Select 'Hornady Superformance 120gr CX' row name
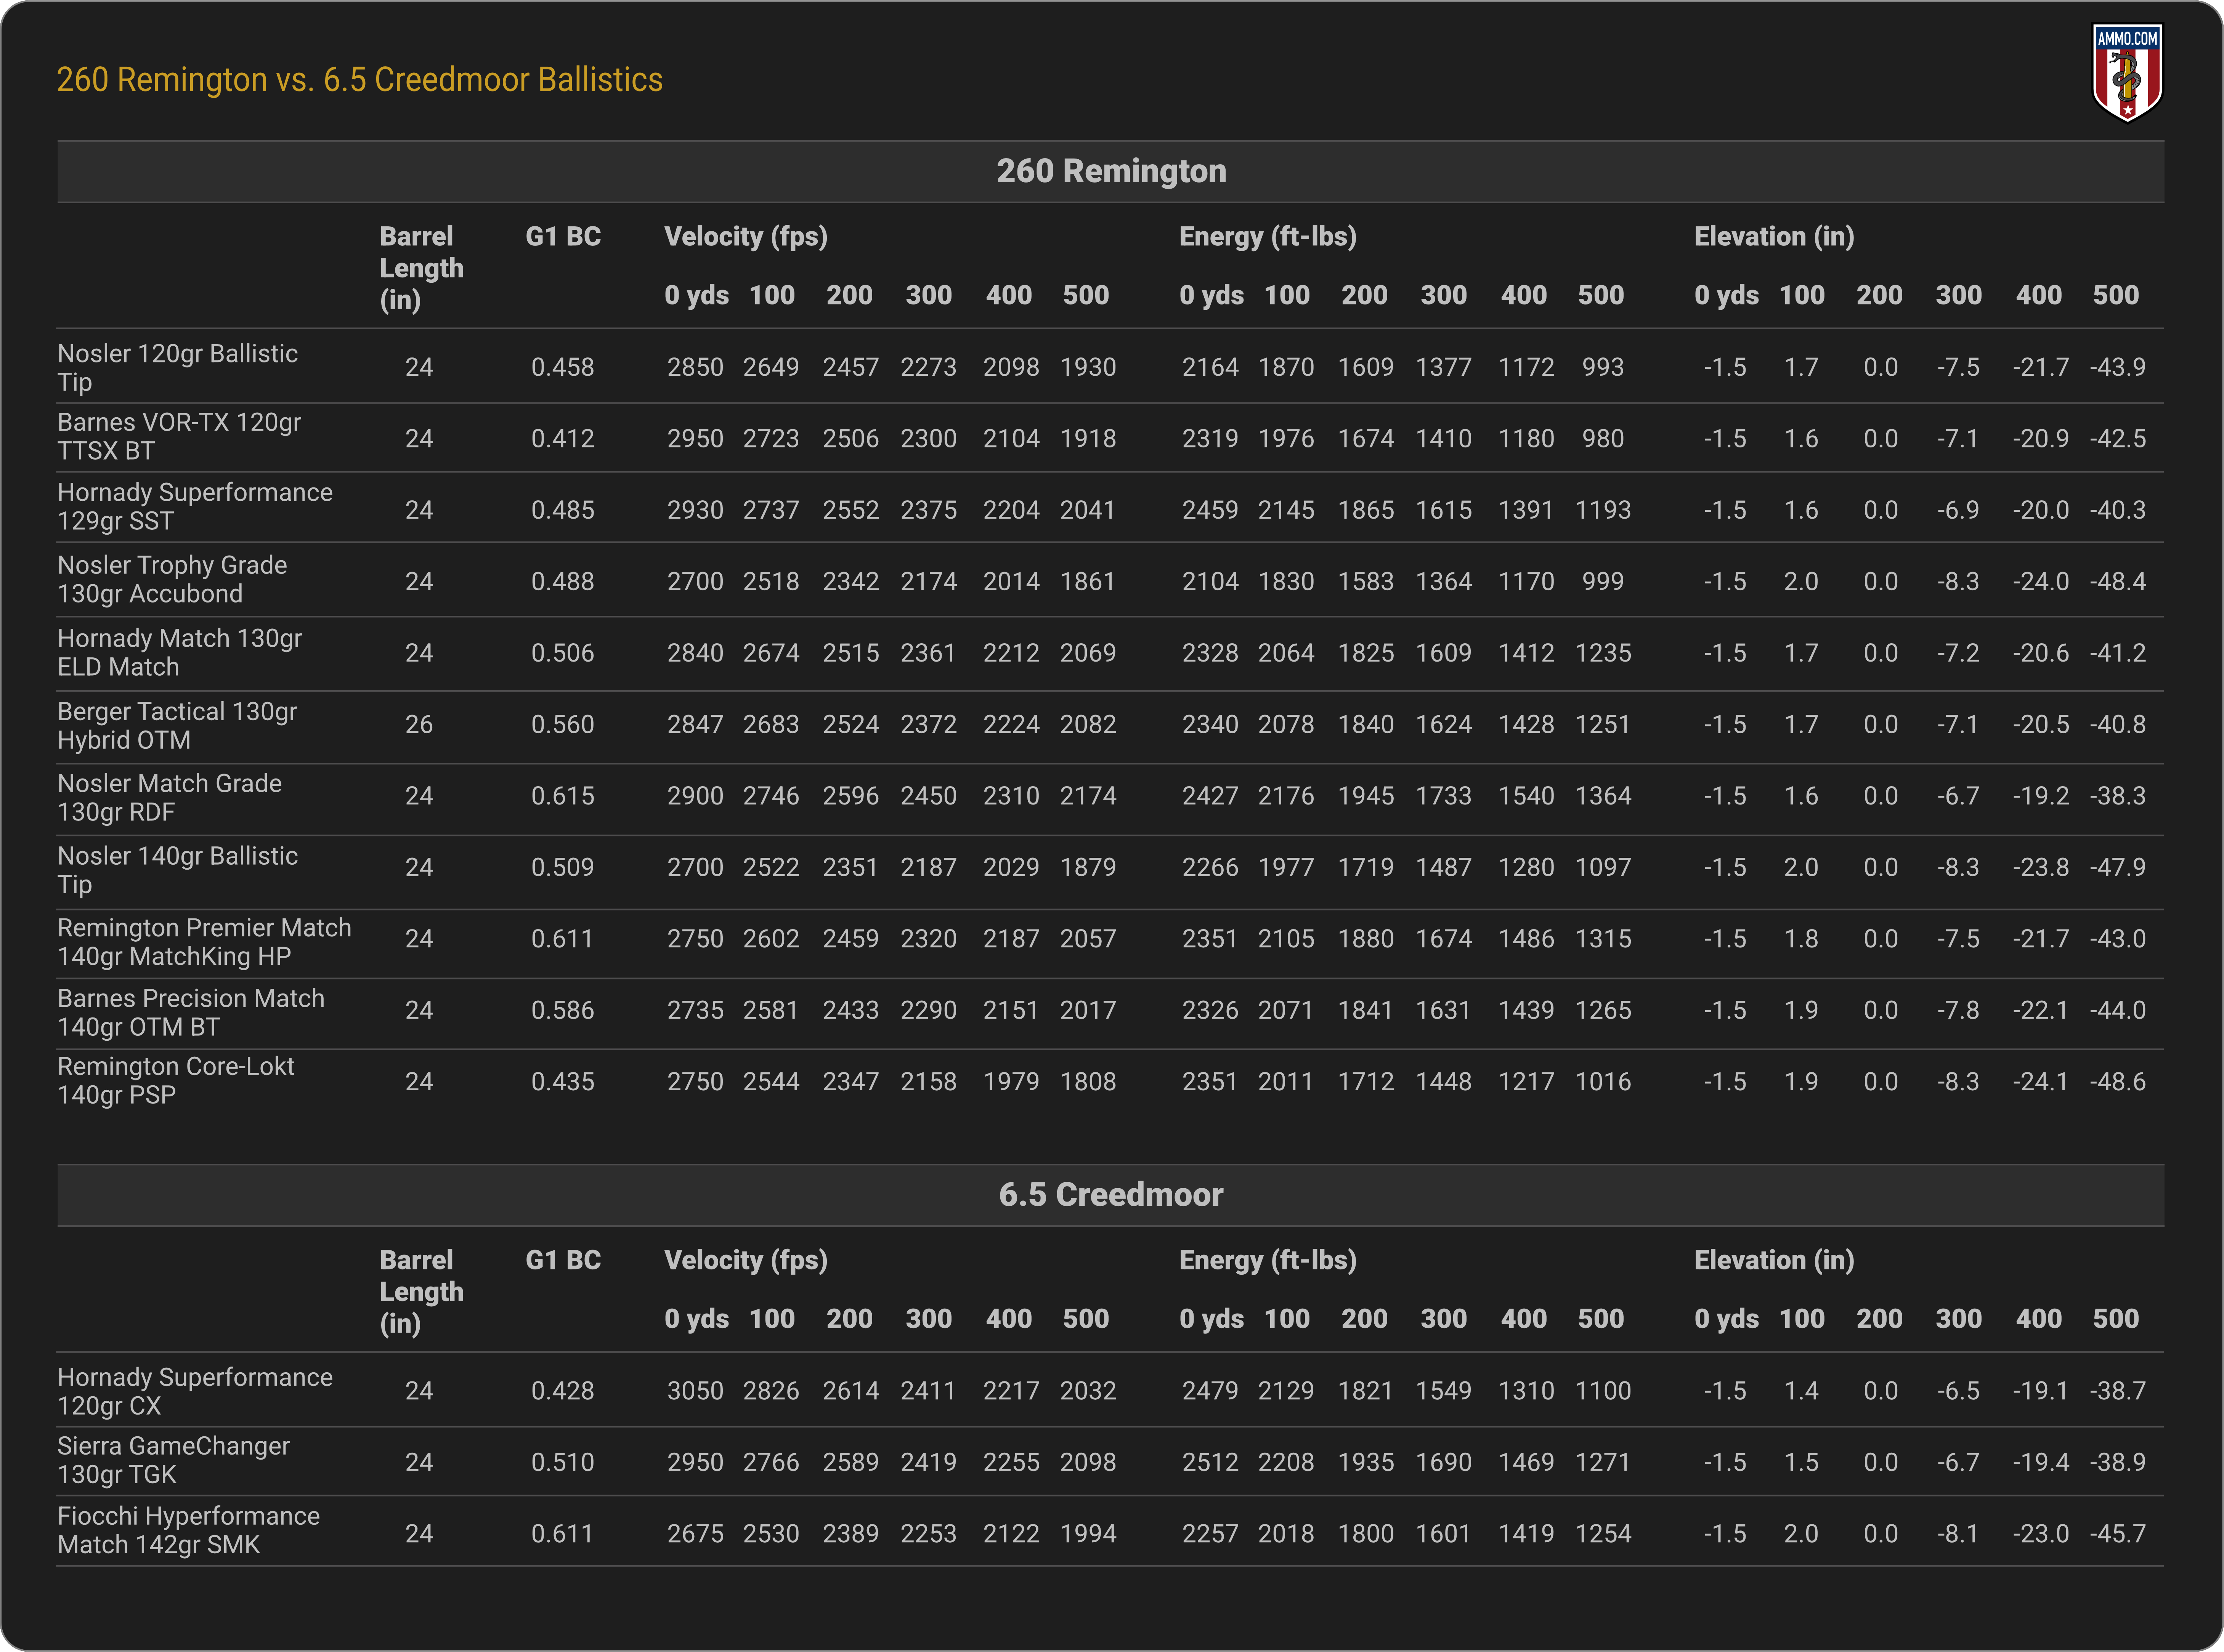The image size is (2224, 1652). [195, 1392]
